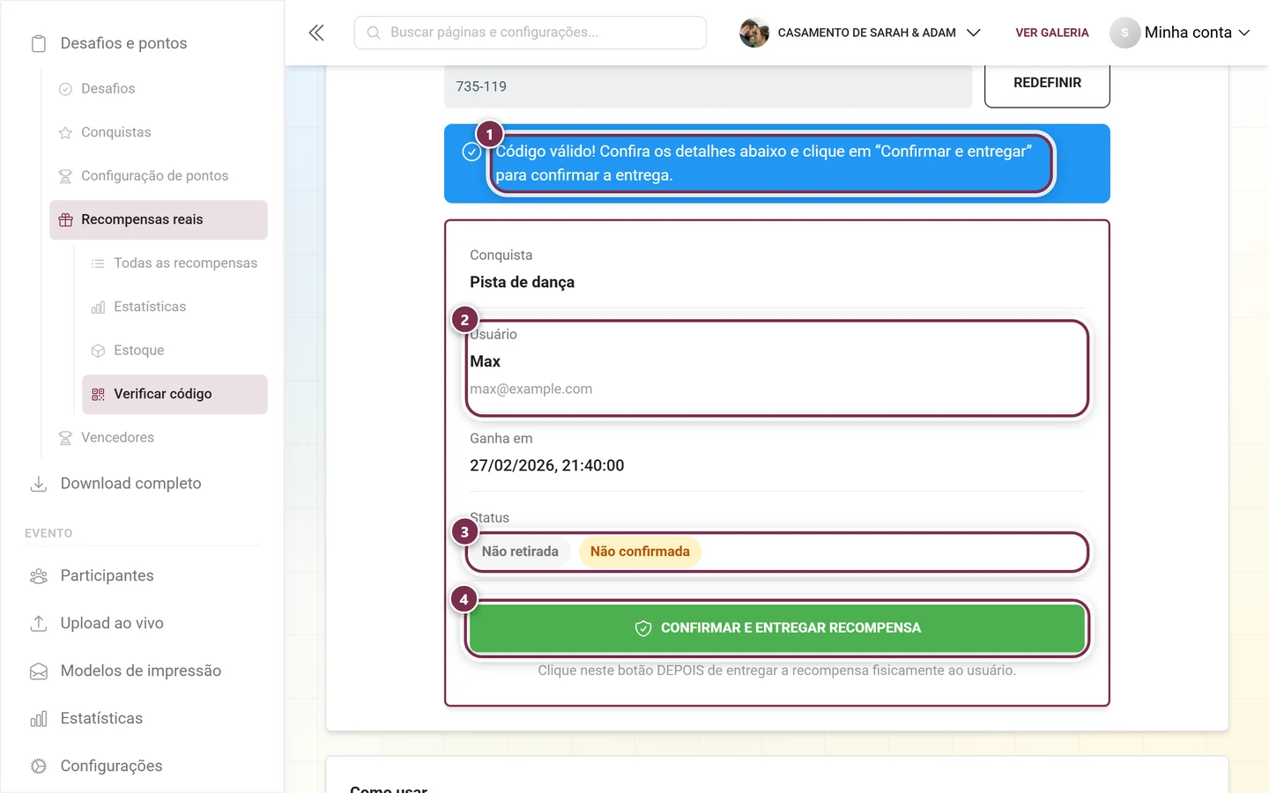Click the gear icon beside Configurações
Screen dimensions: 1269x793
point(39,767)
